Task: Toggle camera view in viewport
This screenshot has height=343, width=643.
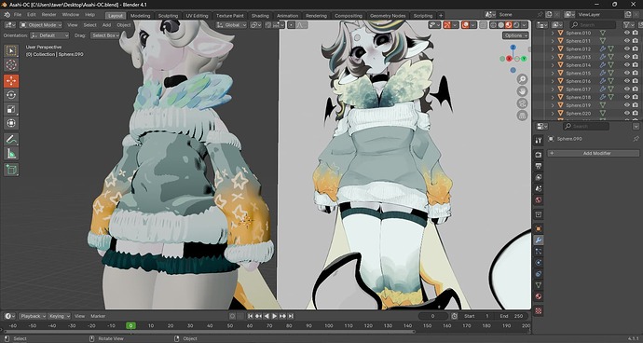Action: 522,103
